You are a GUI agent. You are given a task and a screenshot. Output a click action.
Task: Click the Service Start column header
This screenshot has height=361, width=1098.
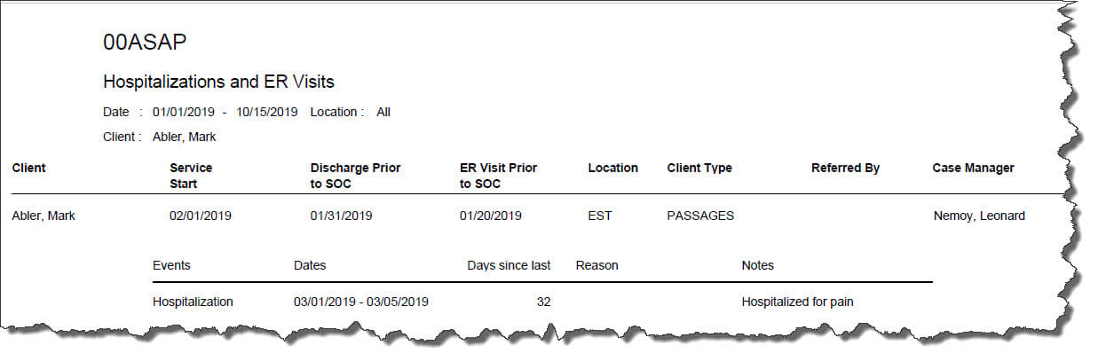191,176
